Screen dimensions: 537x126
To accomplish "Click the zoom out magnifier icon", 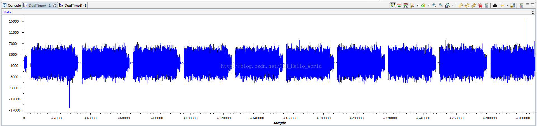I will tap(441, 5).
